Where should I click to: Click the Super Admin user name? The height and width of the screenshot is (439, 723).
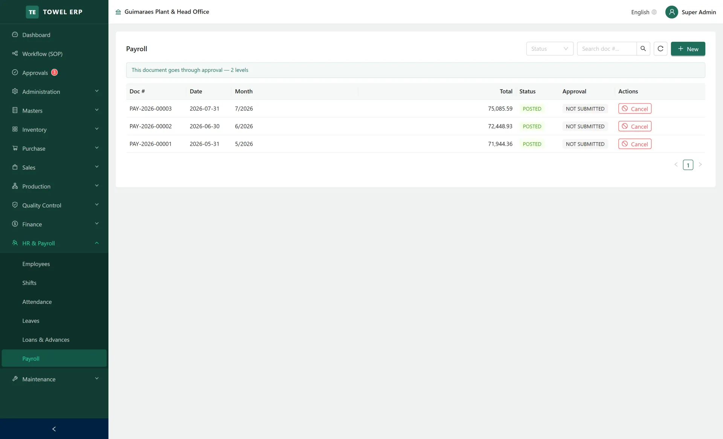tap(699, 12)
